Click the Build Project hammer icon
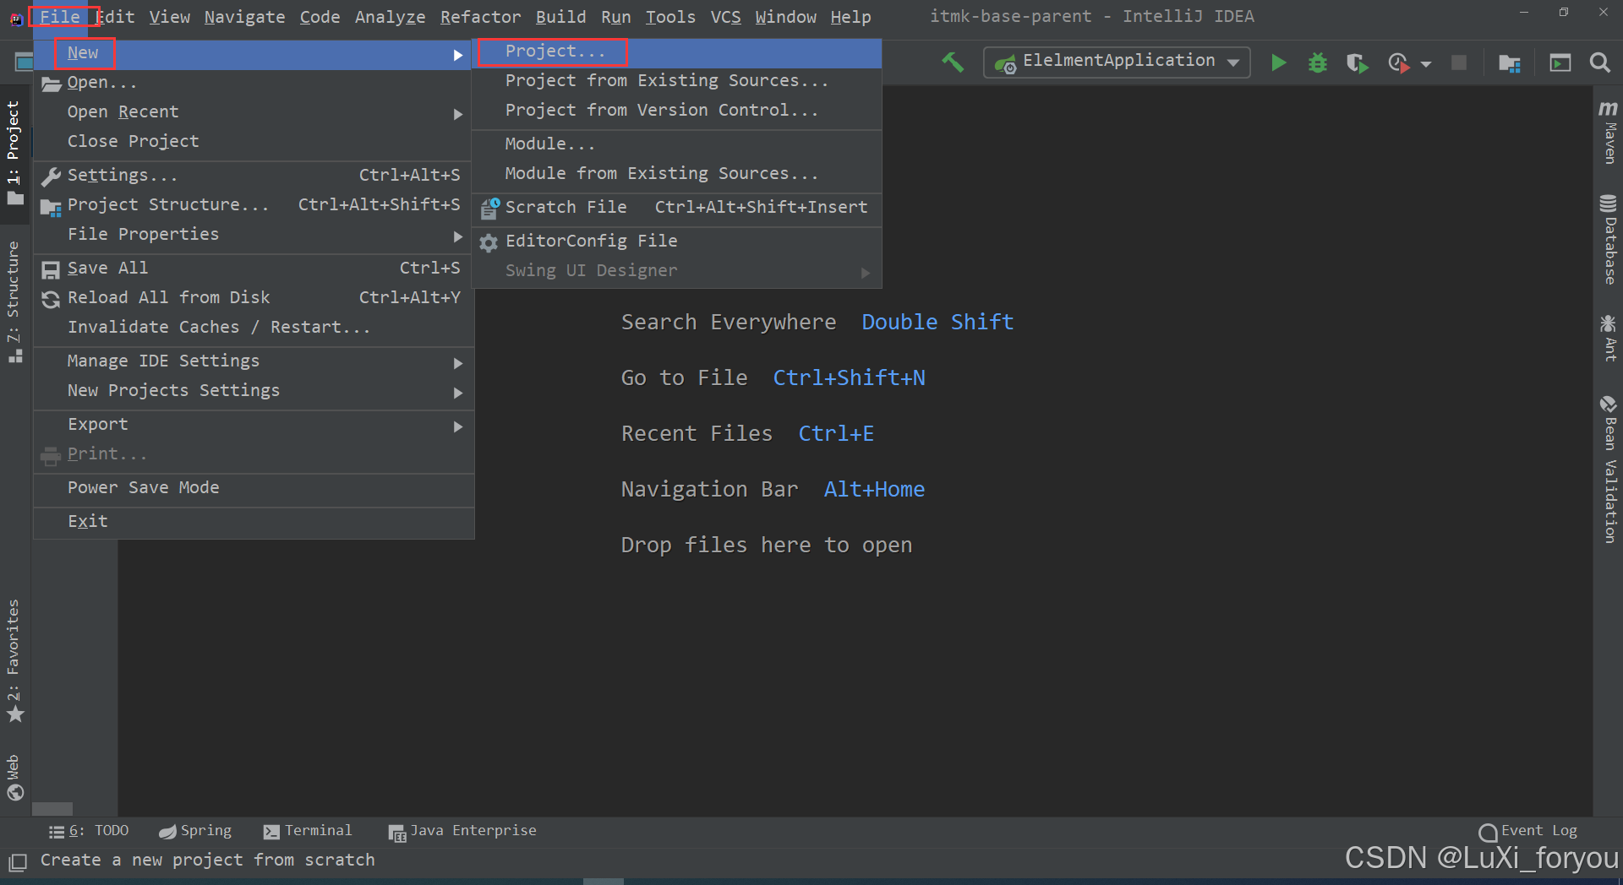 click(953, 62)
